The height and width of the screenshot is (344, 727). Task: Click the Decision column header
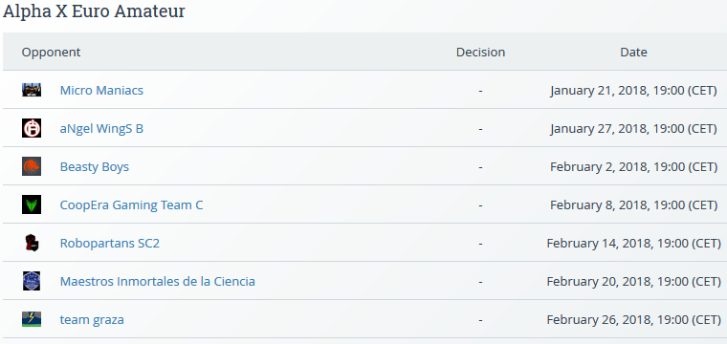pyautogui.click(x=480, y=53)
